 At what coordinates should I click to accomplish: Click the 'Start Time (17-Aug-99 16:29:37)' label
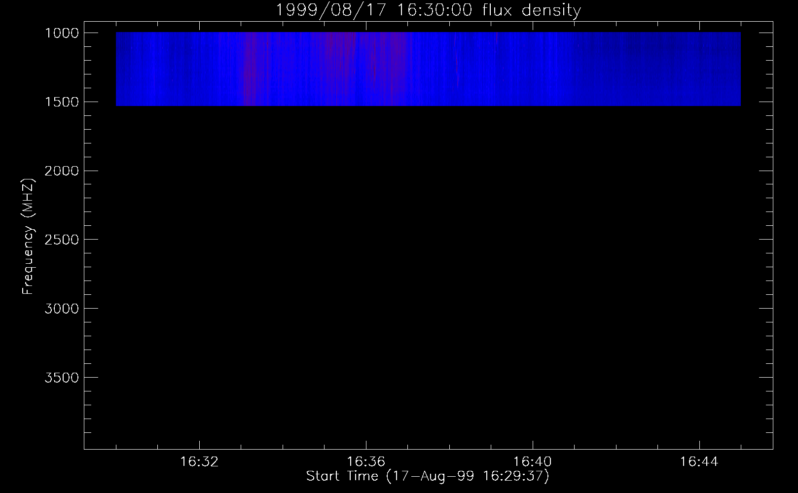pos(428,476)
